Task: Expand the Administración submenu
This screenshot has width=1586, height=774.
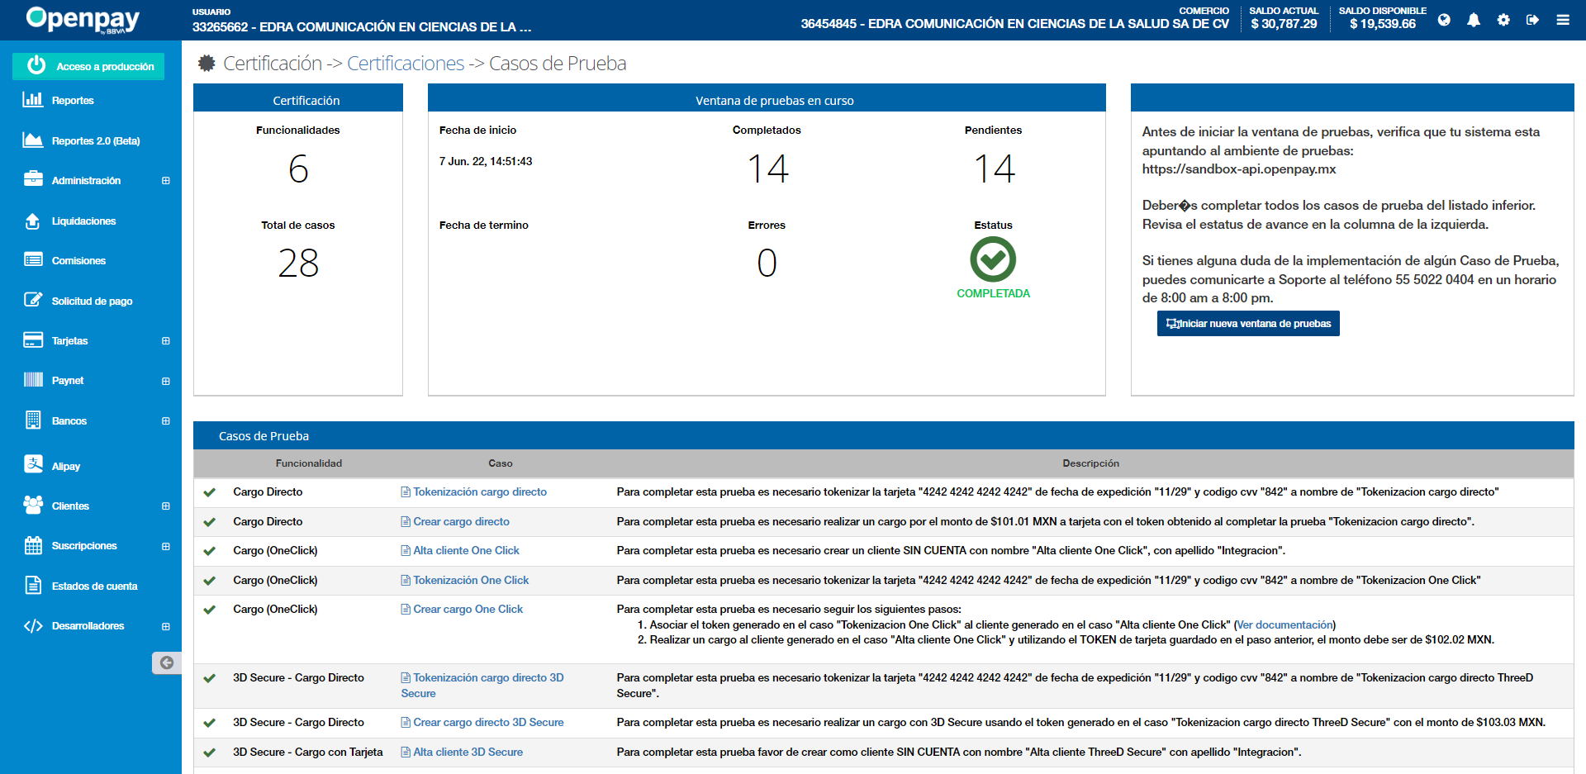Action: [x=166, y=181]
